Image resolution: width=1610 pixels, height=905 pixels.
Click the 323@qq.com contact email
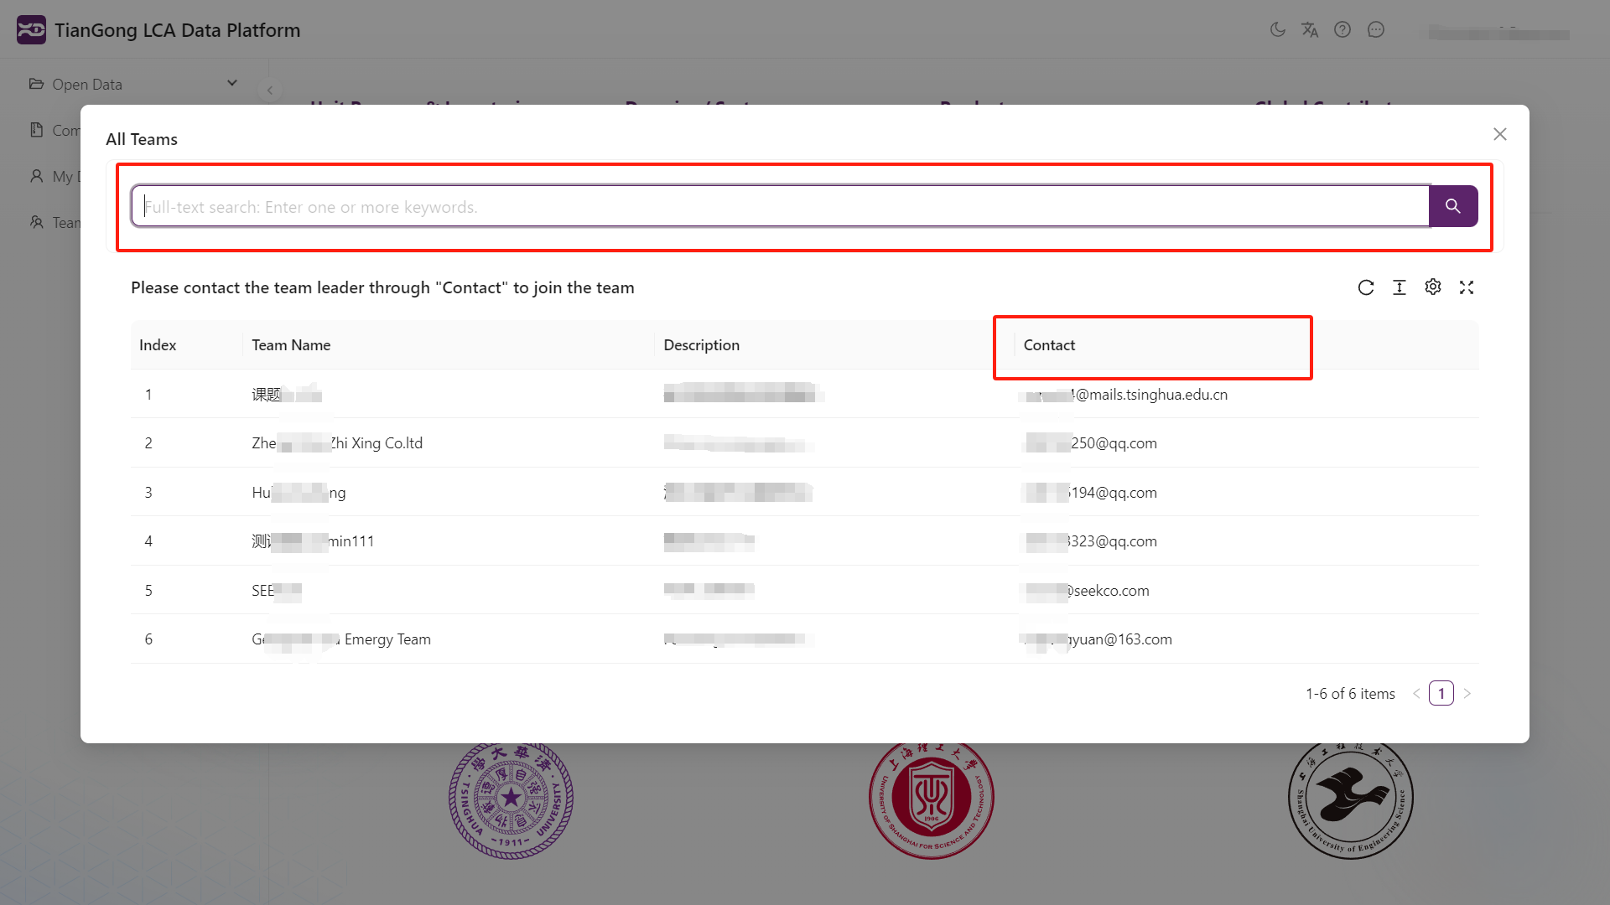1091,541
